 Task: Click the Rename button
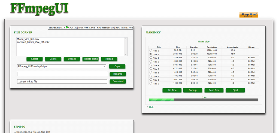click(118, 74)
